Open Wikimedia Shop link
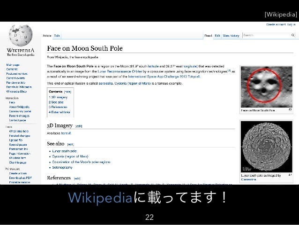The image size is (299, 225). coord(16,92)
